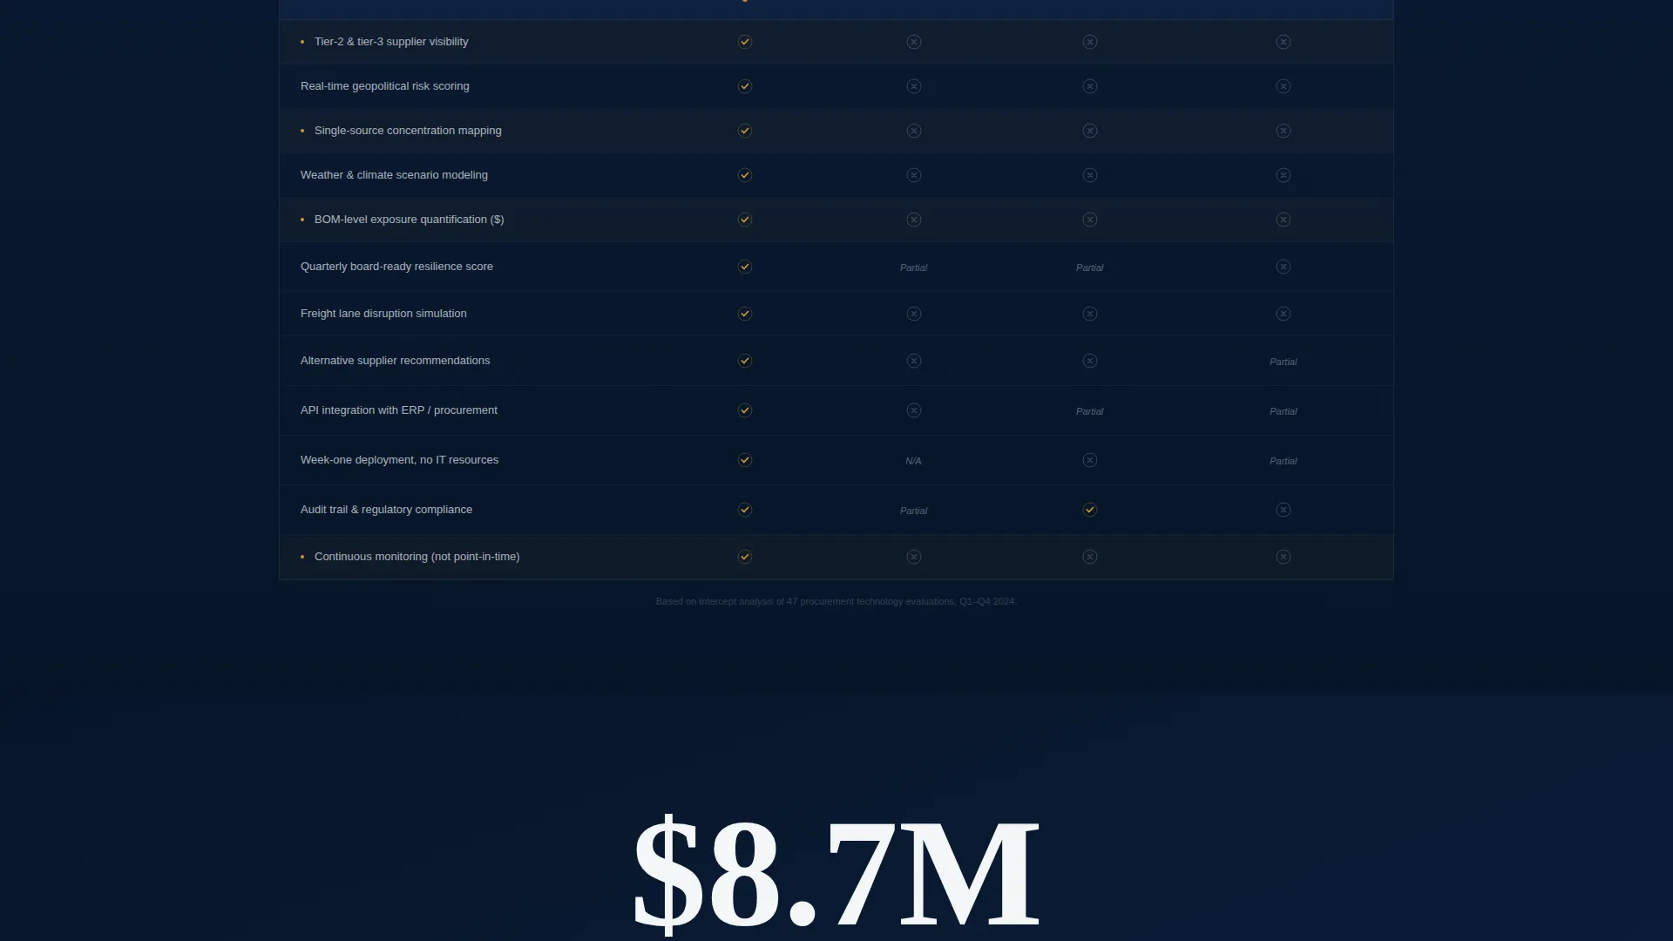
Task: Click the only x mark in API integration row
Action: click(914, 410)
